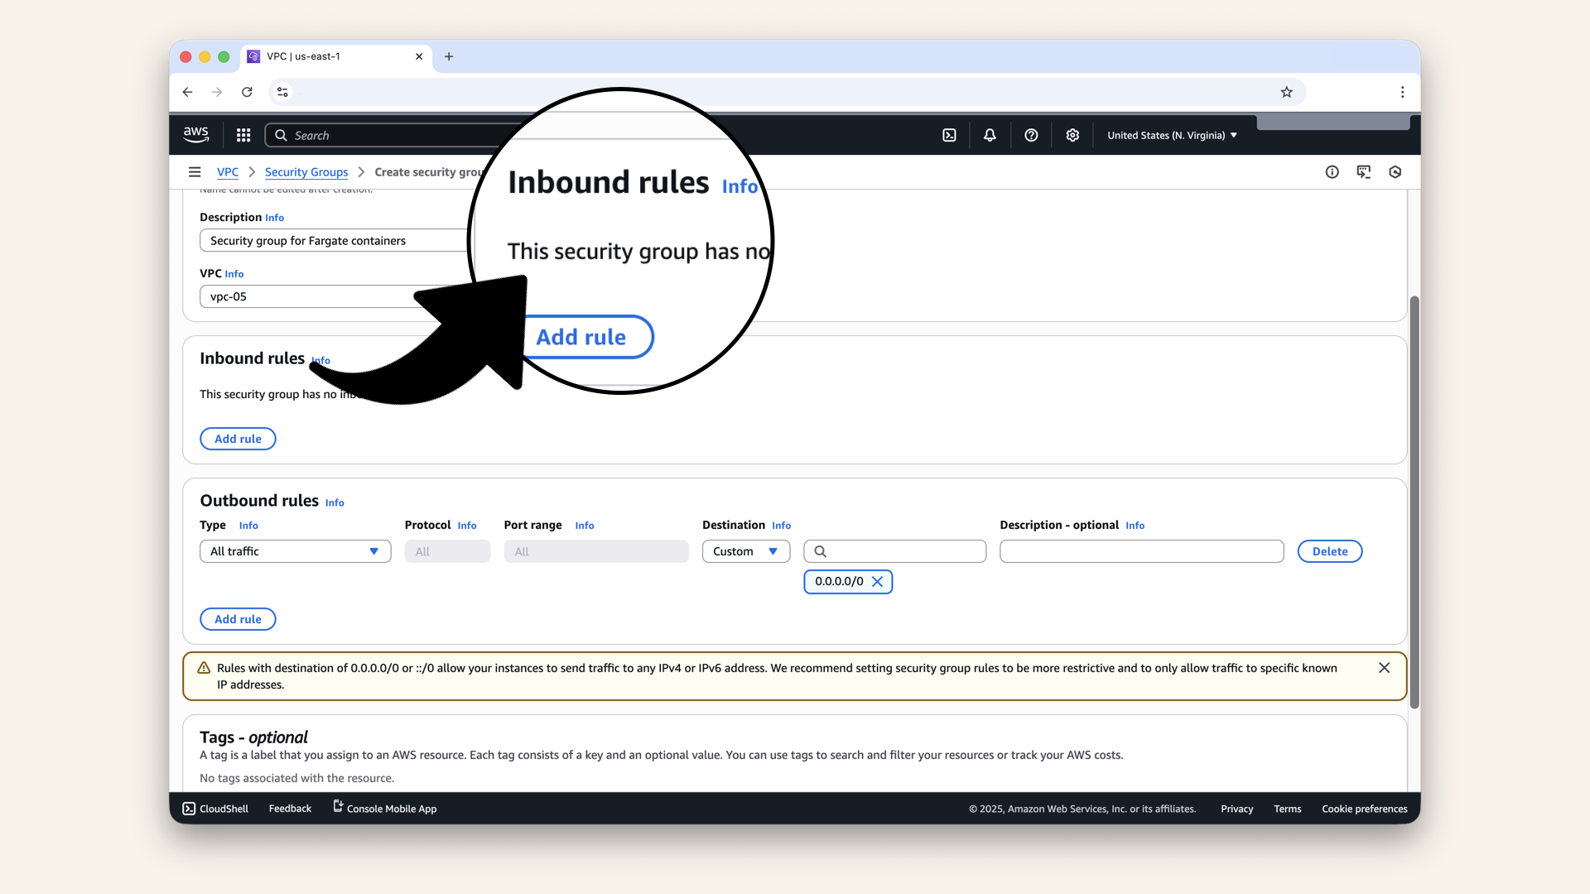Open the notifications bell
Image resolution: width=1590 pixels, height=894 pixels.
click(x=989, y=135)
